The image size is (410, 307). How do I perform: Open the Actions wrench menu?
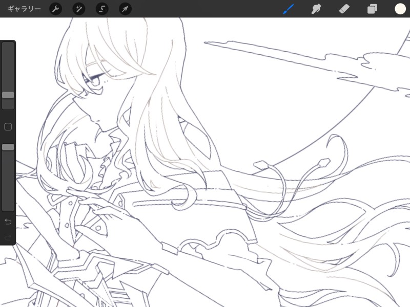coord(56,9)
